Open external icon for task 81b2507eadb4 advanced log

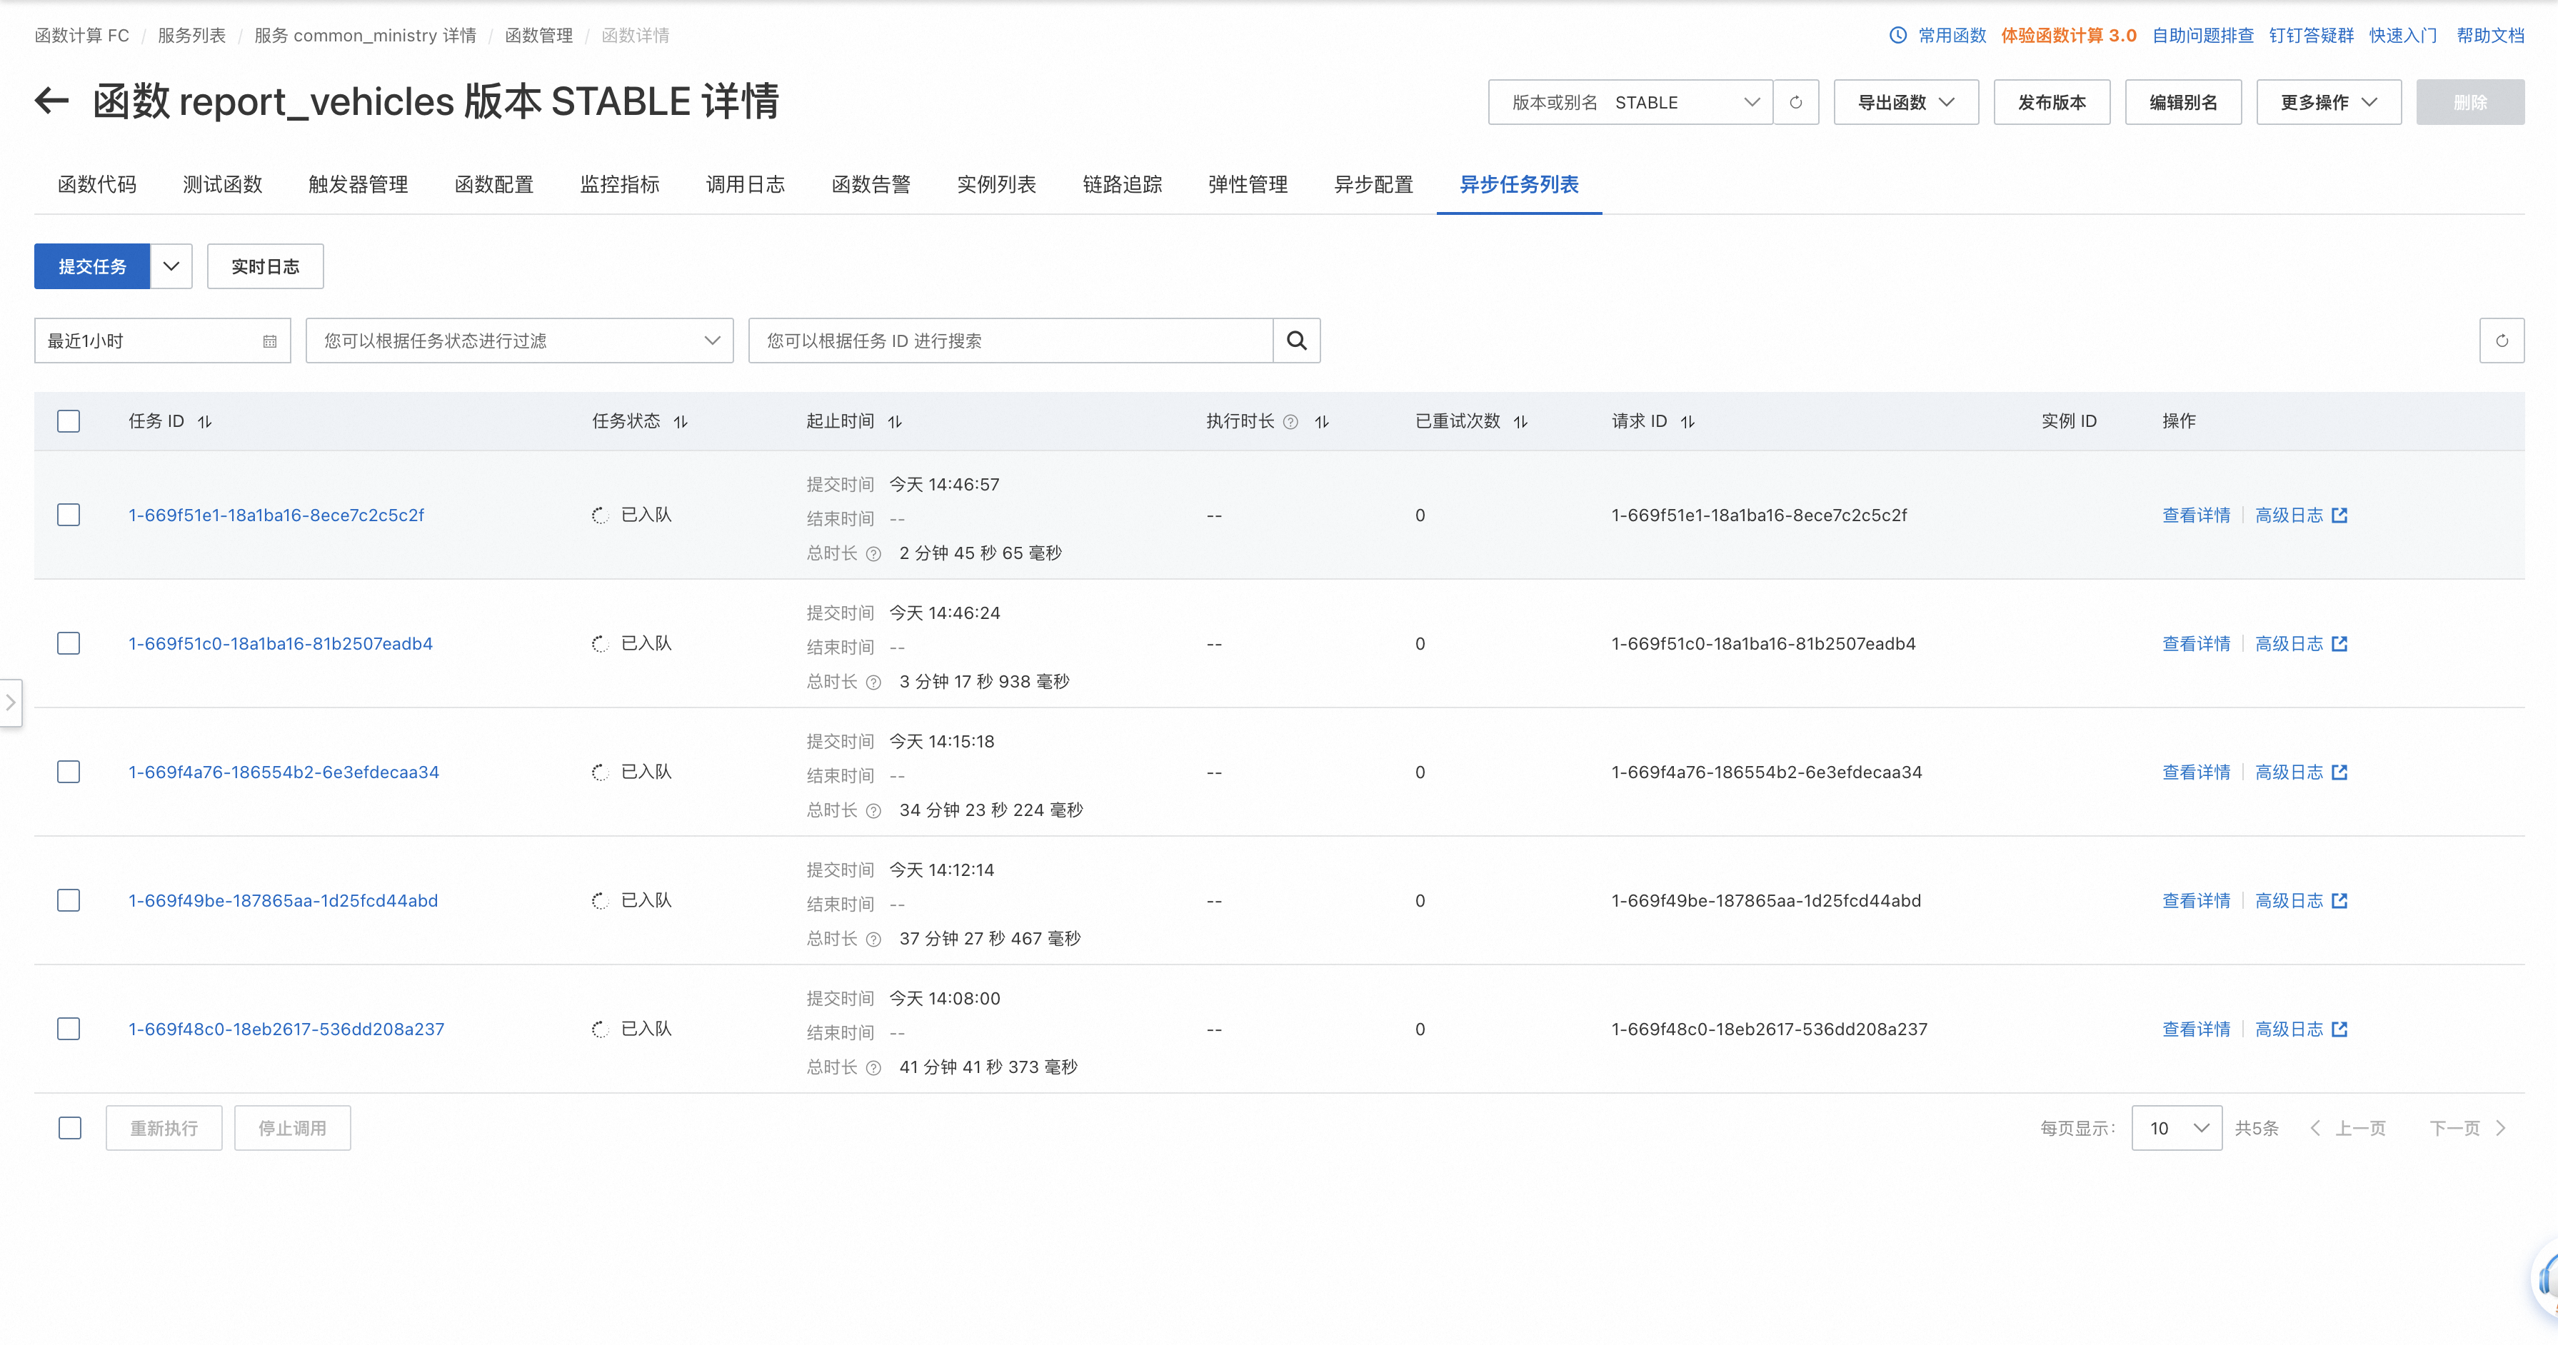click(x=2339, y=643)
